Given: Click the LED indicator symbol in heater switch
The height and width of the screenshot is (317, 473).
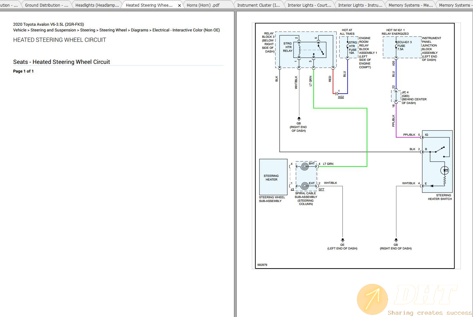Looking at the screenshot, I should pos(445,170).
